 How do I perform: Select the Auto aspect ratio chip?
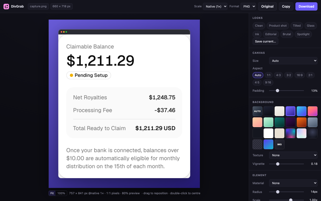pos(258,75)
